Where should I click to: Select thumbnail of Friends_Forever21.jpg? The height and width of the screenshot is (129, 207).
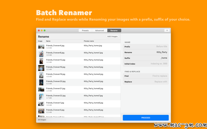click(x=41, y=90)
